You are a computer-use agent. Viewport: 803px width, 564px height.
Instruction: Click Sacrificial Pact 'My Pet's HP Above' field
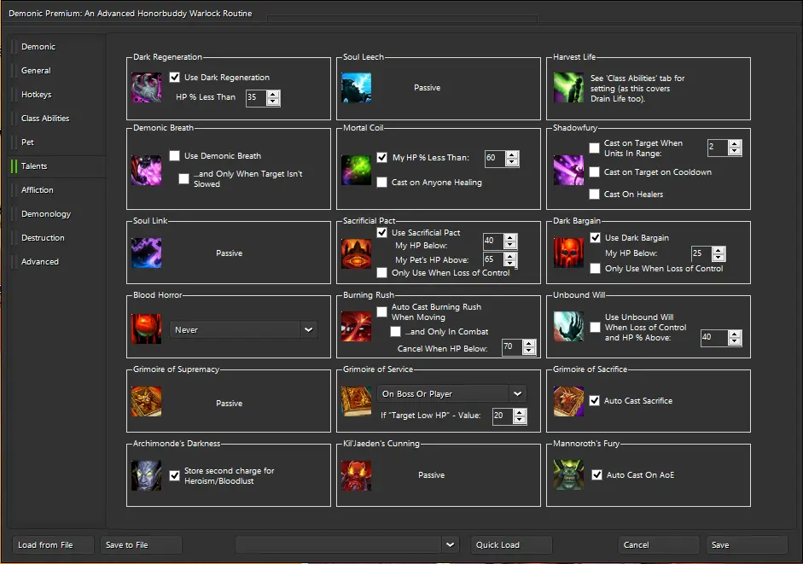tap(493, 259)
